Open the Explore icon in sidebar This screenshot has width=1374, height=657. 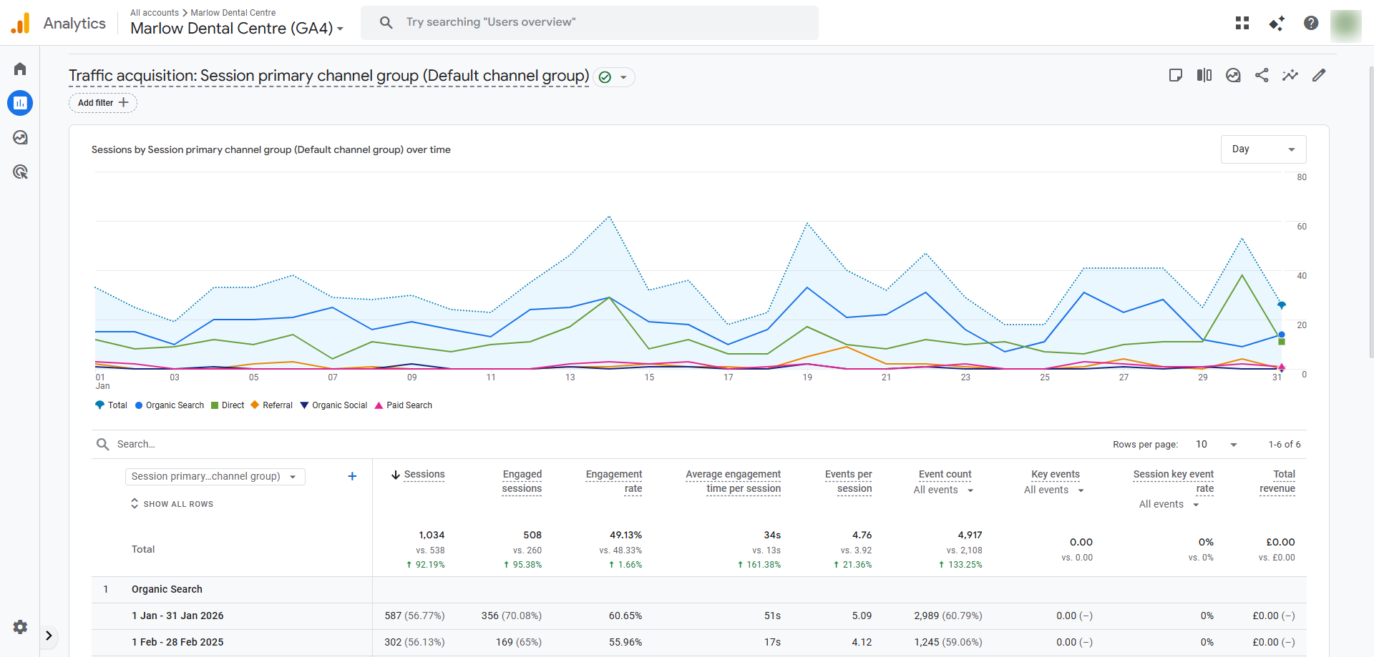(x=20, y=137)
